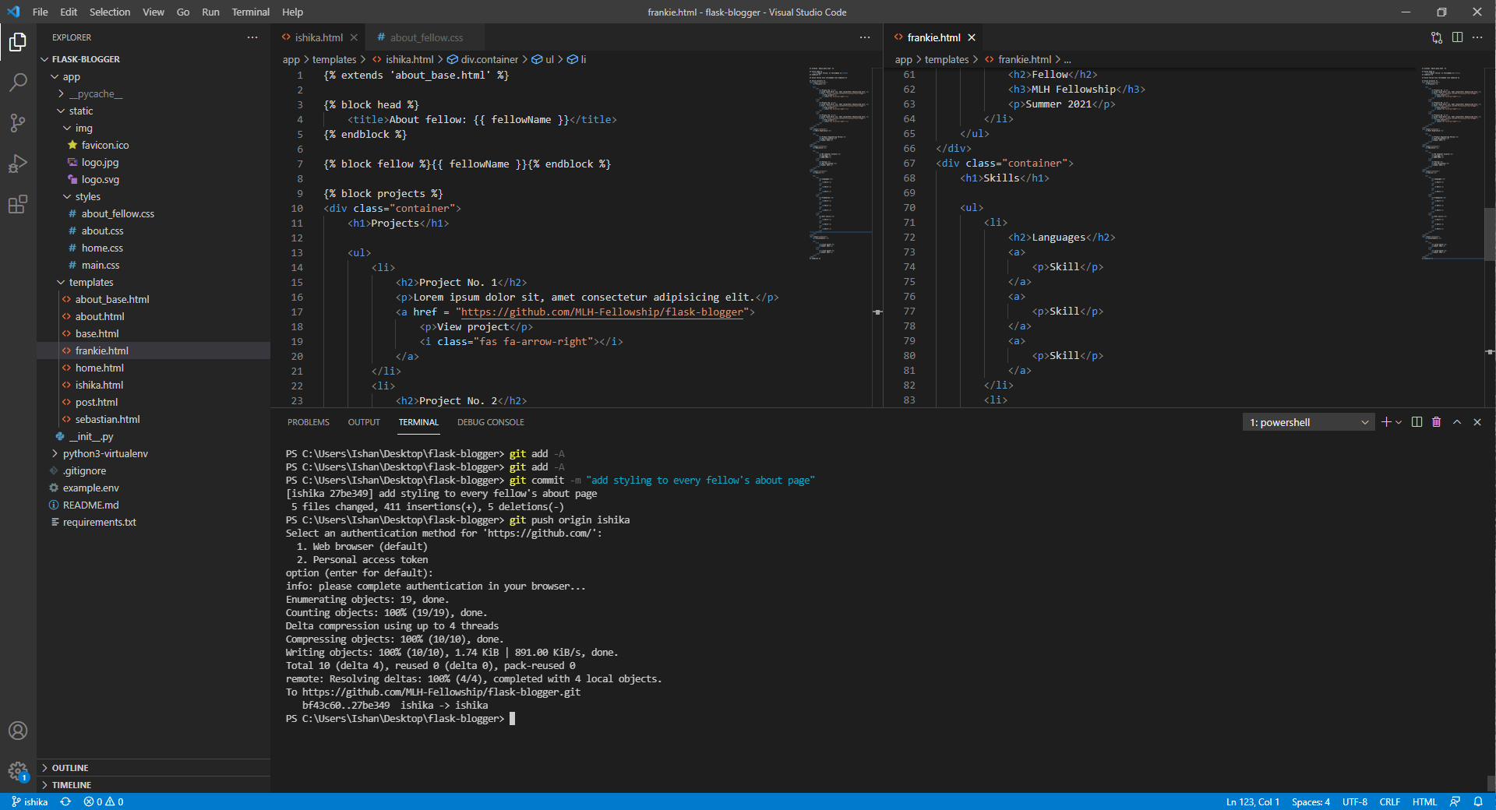Viewport: 1496px width, 810px height.
Task: Kill terminal with the trash icon
Action: (1437, 422)
